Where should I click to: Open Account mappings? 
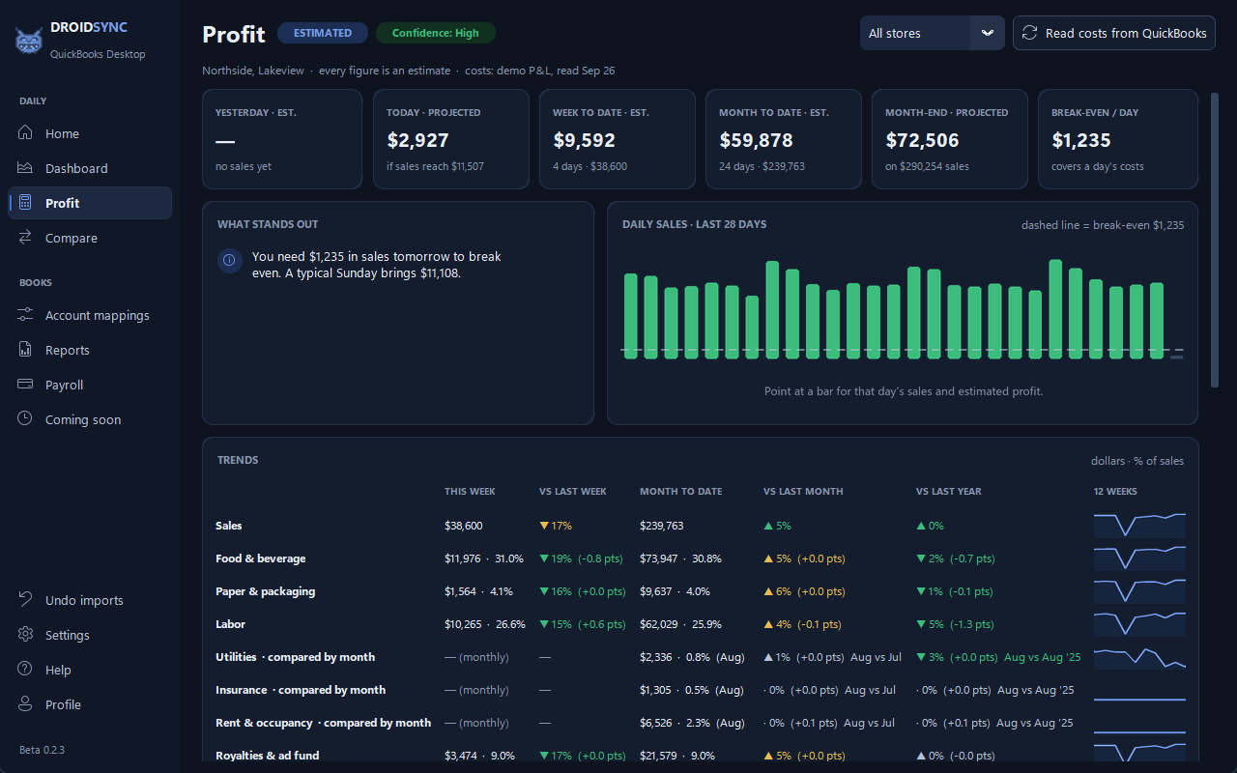(90, 315)
